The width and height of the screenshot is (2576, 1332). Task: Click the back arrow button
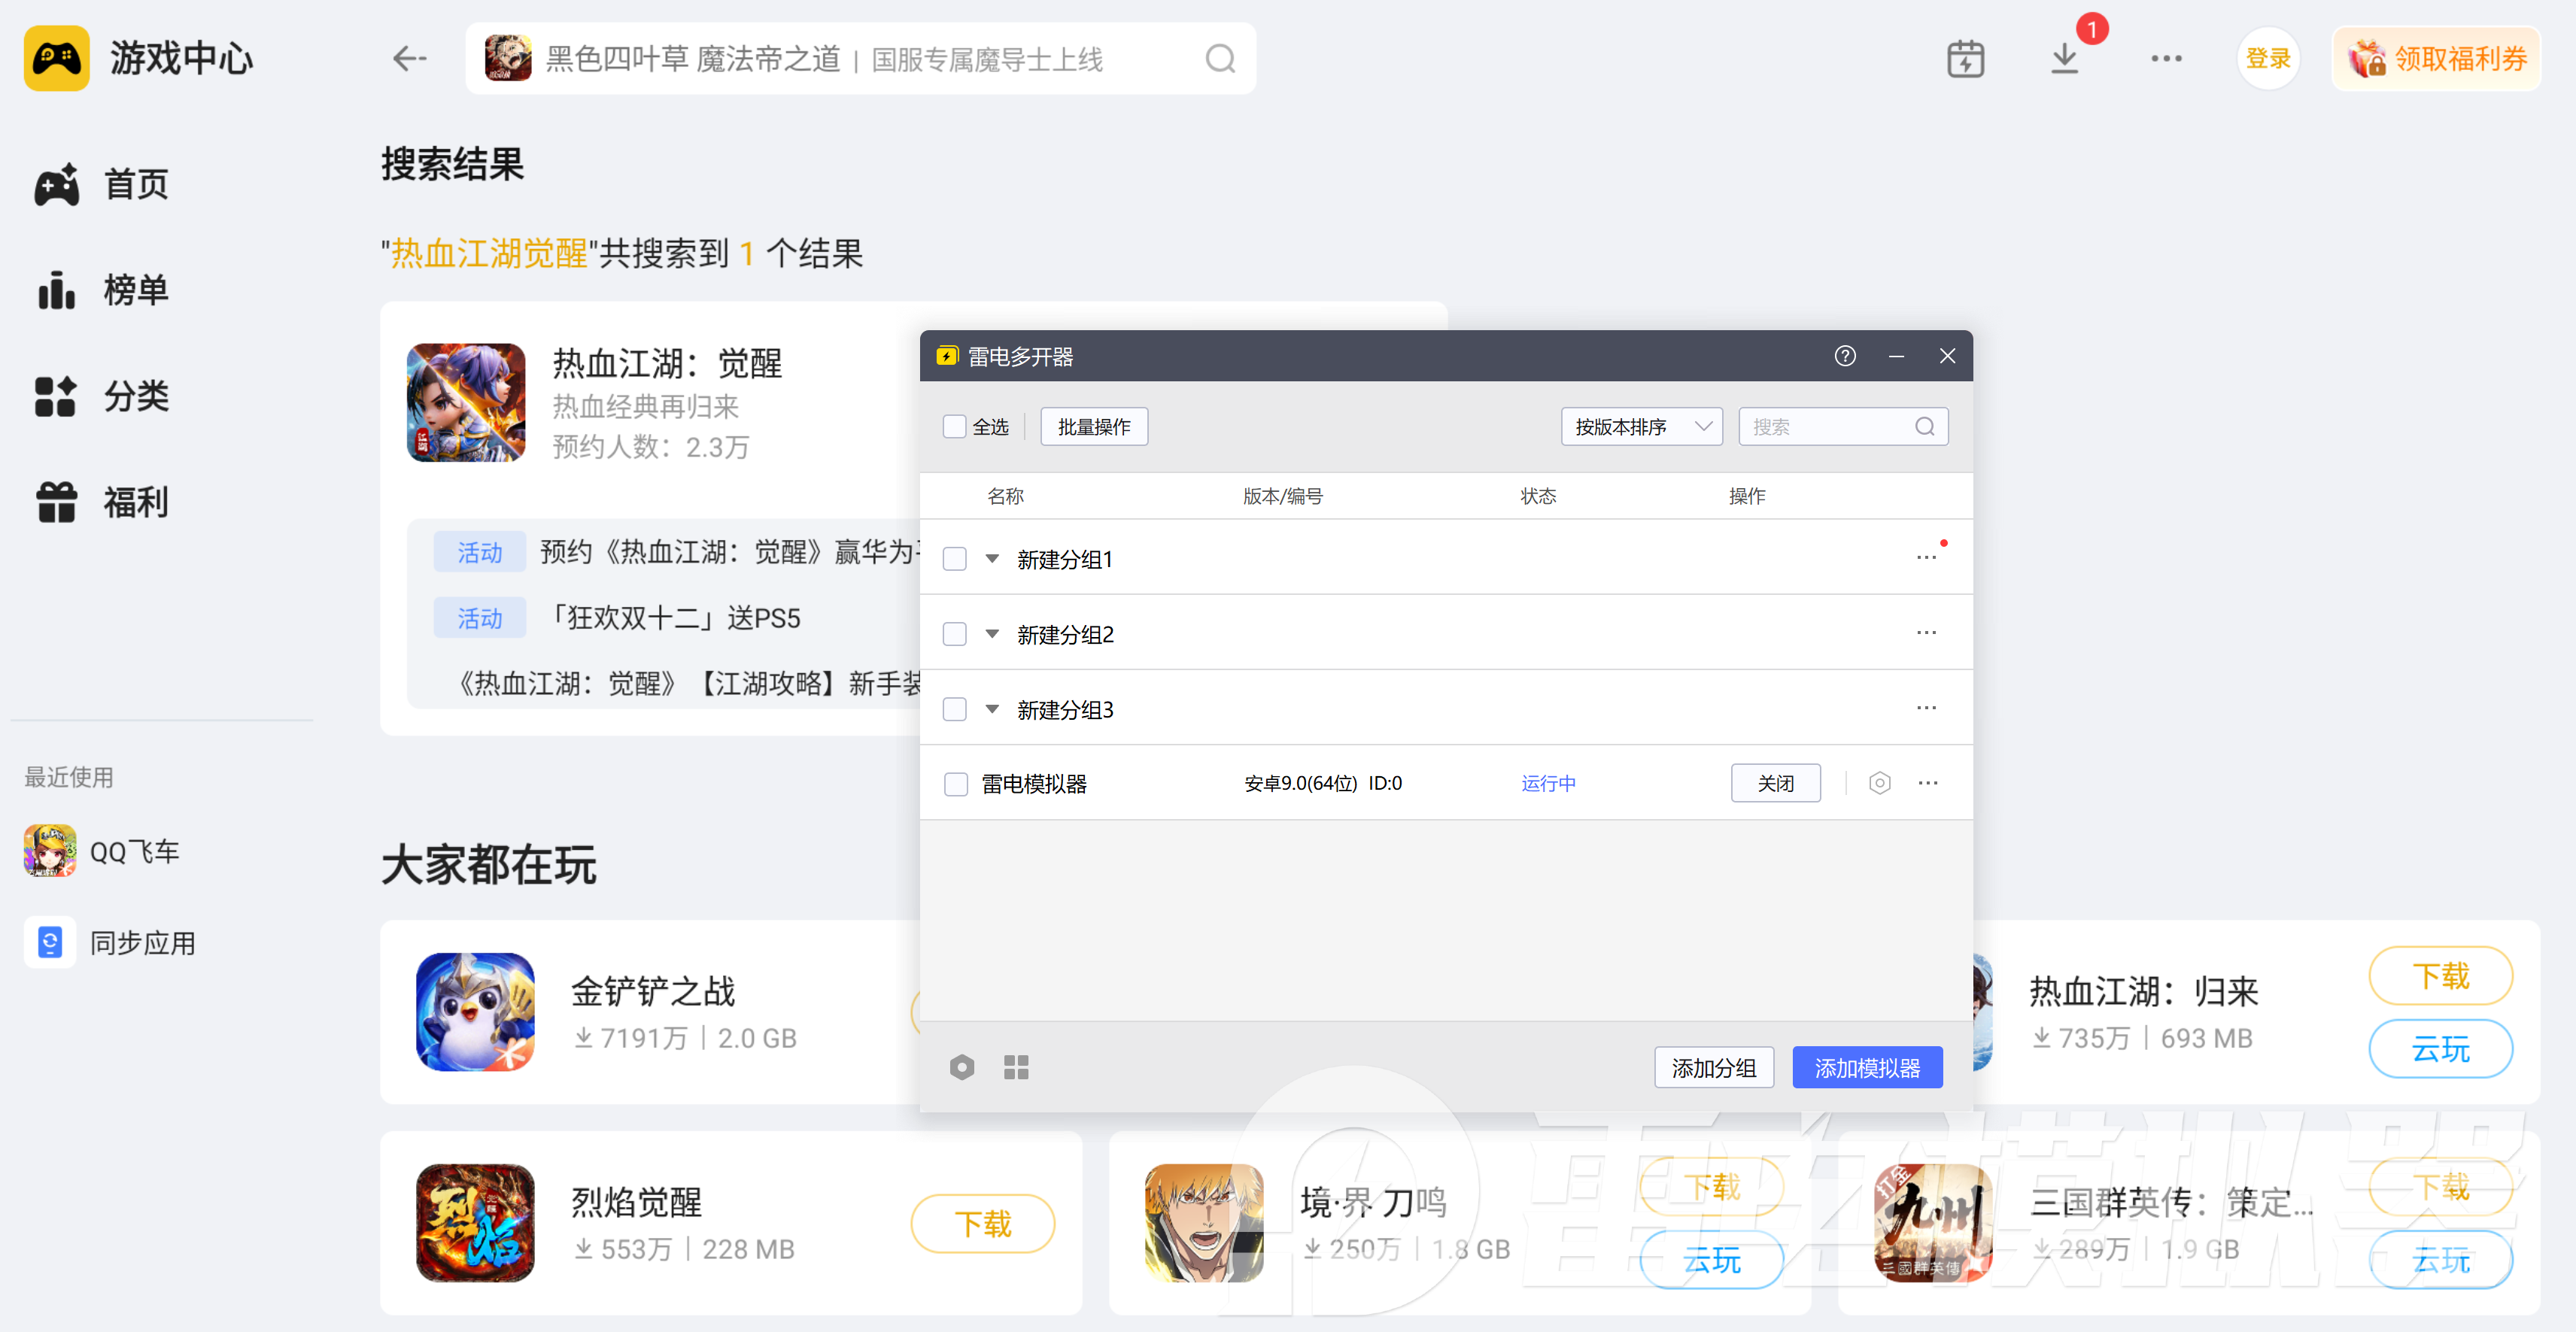point(409,59)
